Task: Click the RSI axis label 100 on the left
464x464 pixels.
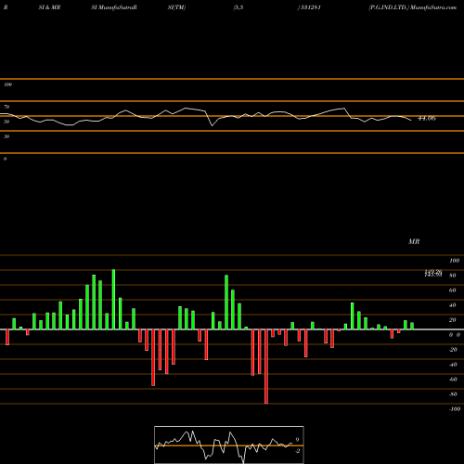Action: pos(7,84)
